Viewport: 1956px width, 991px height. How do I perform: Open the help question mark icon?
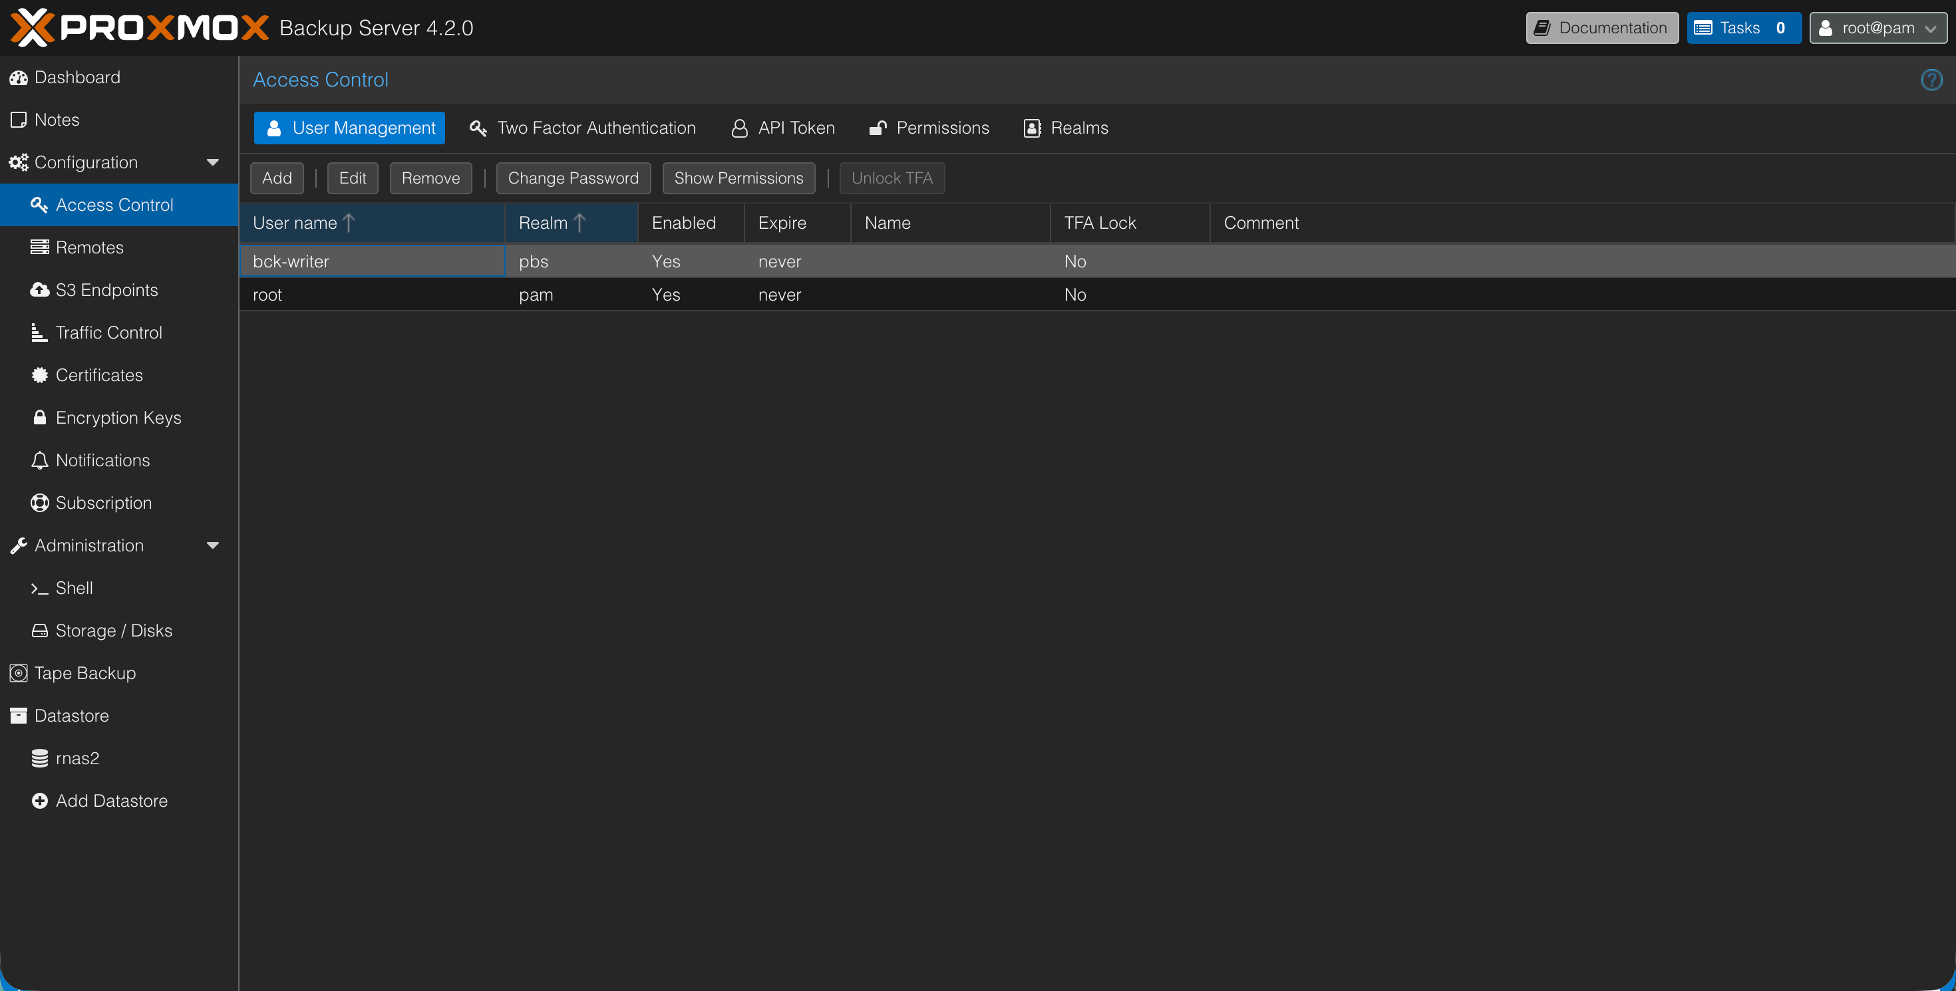tap(1931, 80)
